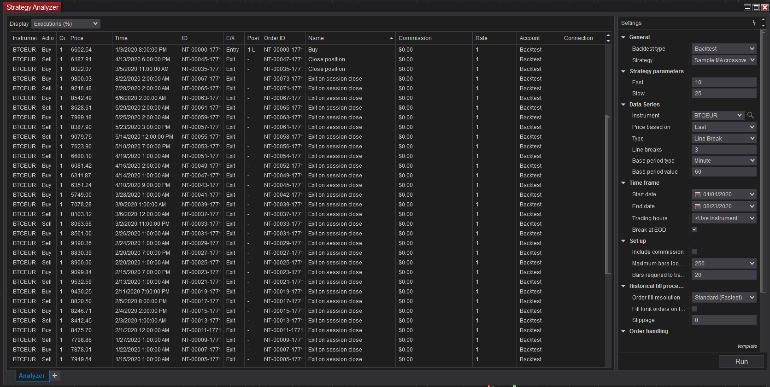Open the Backtest type dropdown
Image resolution: width=770 pixels, height=387 pixels.
724,48
